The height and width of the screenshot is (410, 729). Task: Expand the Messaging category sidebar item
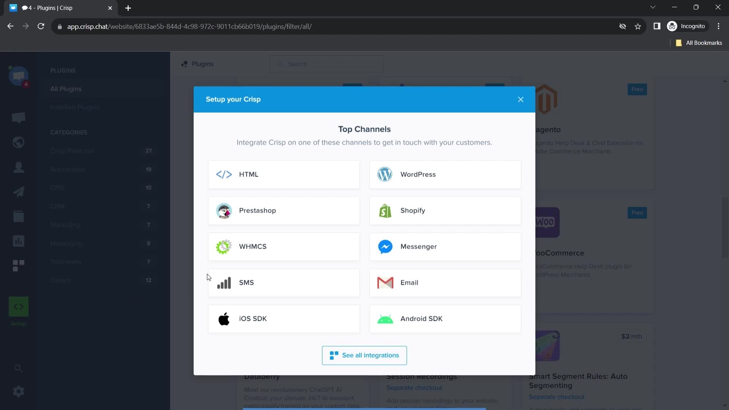66,243
